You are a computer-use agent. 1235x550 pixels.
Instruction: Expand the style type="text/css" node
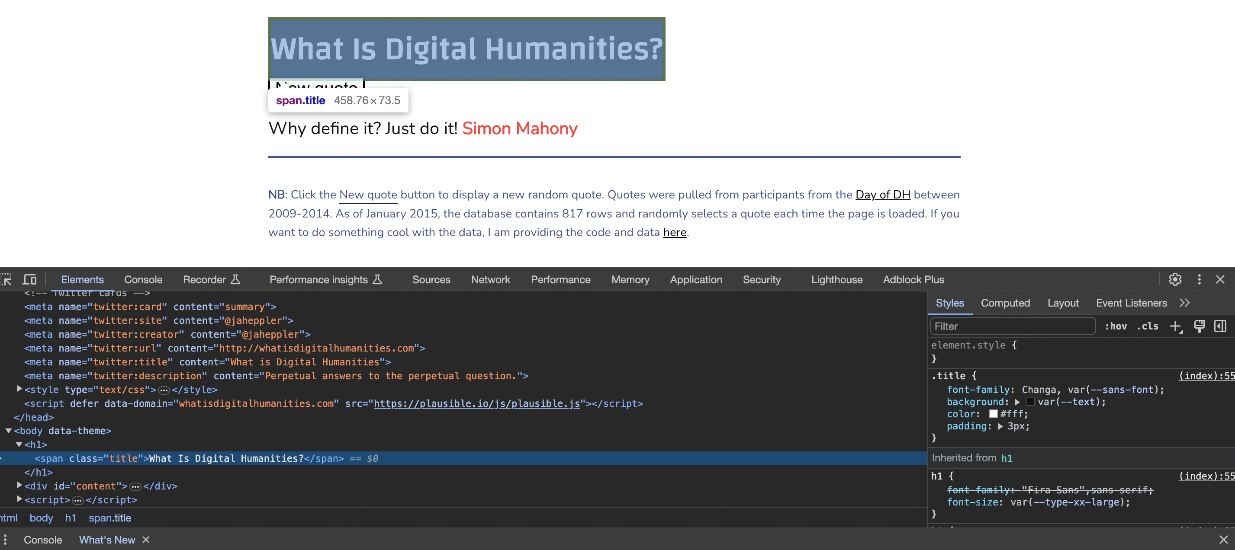click(19, 389)
